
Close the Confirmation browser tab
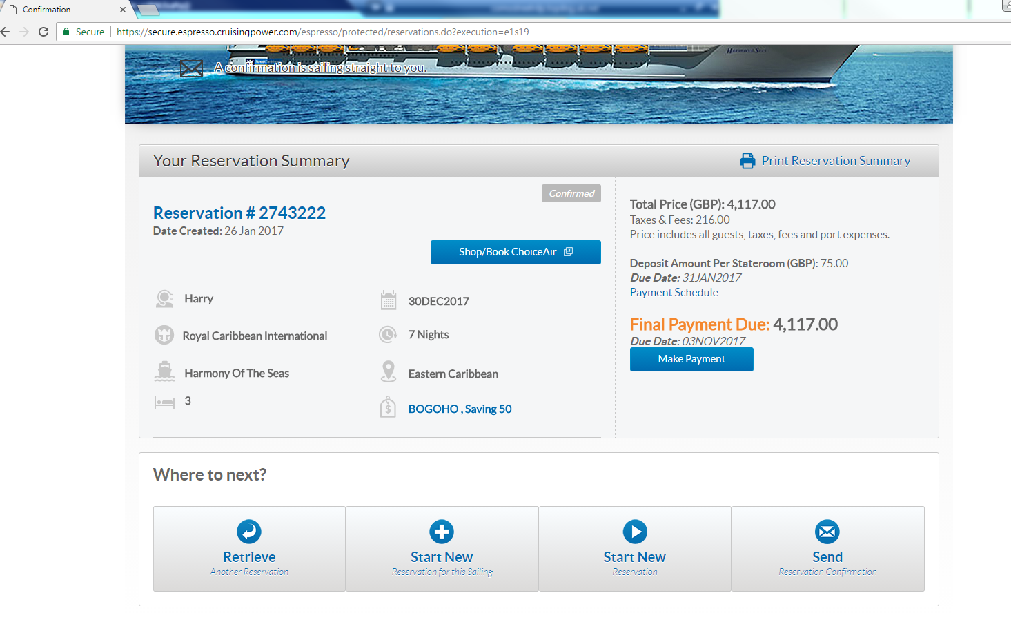(123, 10)
